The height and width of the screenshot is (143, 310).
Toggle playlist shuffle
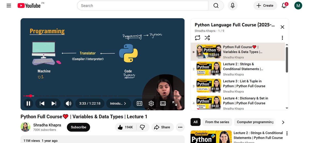pyautogui.click(x=207, y=38)
